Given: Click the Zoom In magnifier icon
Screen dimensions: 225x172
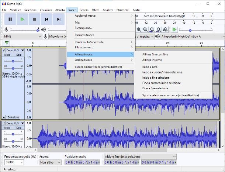Looking at the screenshot, I should pyautogui.click(x=139, y=30).
